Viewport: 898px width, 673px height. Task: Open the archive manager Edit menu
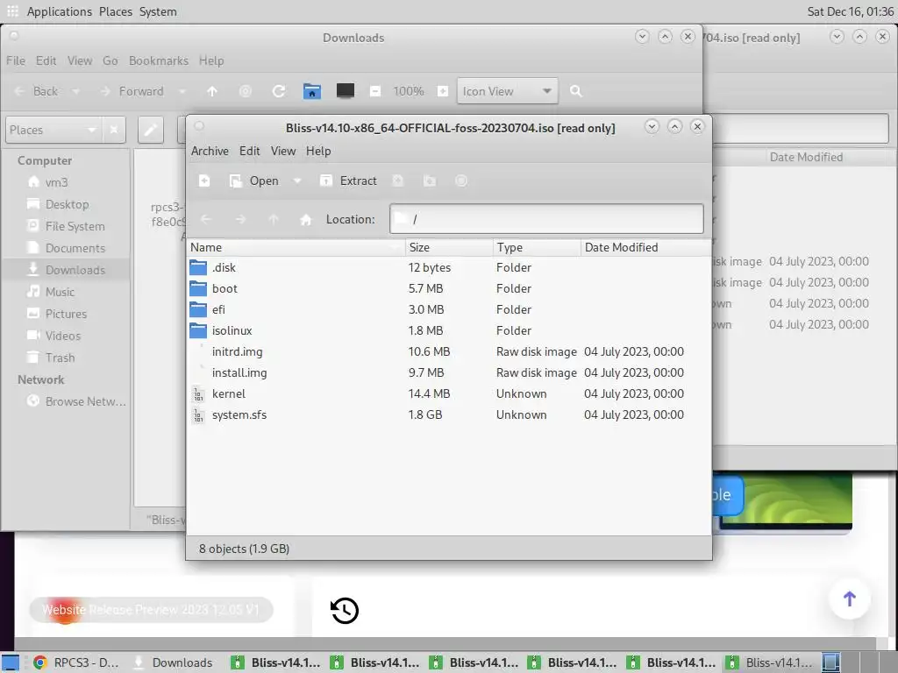[249, 151]
